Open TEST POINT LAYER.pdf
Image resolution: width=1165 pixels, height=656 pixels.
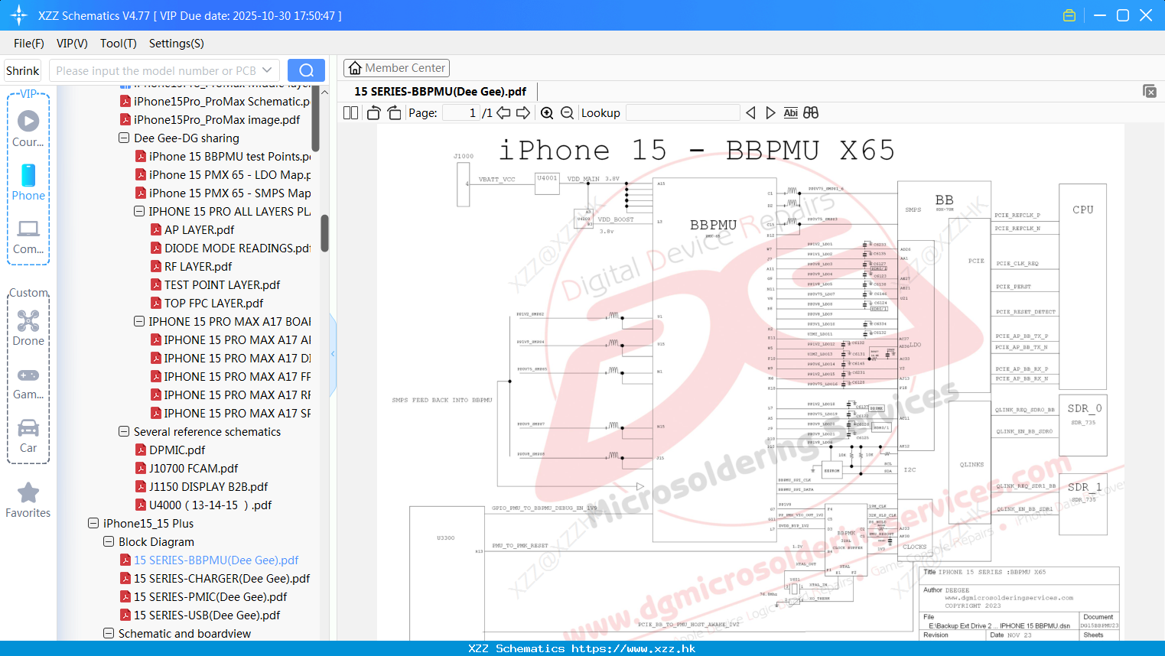(x=216, y=285)
